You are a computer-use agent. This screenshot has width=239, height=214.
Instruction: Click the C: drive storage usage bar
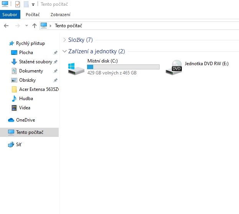[123, 67]
